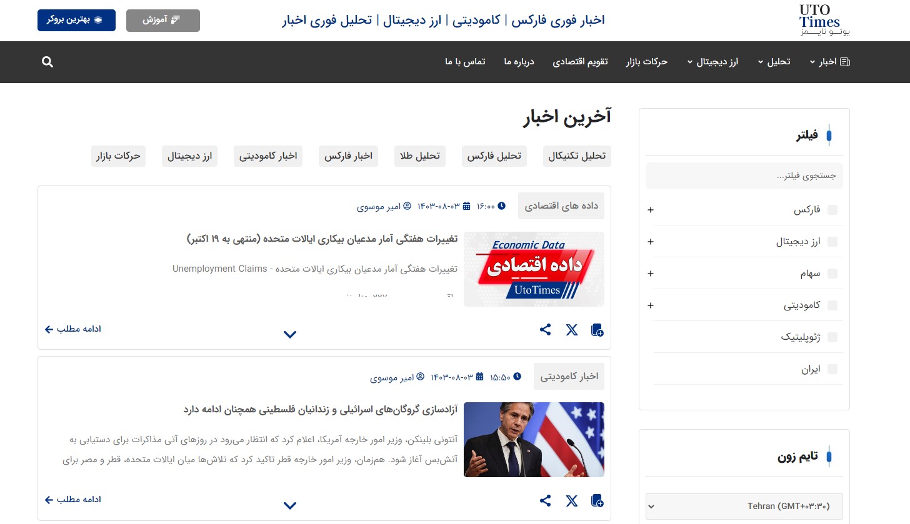Go to حرکات بازار in navbar
The width and height of the screenshot is (910, 524).
647,62
